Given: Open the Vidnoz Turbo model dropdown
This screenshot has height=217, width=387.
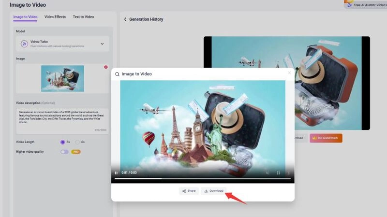Looking at the screenshot, I should point(62,44).
